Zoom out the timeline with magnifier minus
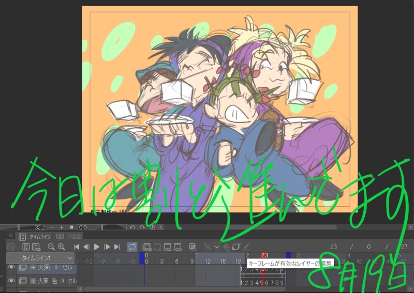Viewport: 414px width, 293px height. pos(51,247)
